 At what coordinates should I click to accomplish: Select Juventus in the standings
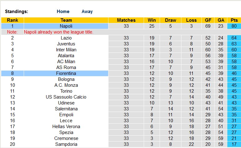tap(66, 44)
